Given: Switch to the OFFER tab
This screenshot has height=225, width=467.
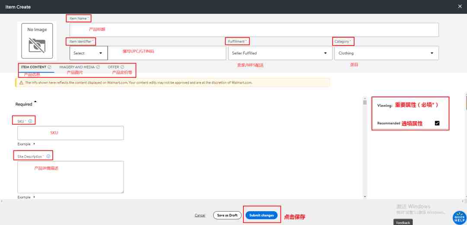Looking at the screenshot, I should click(113, 67).
